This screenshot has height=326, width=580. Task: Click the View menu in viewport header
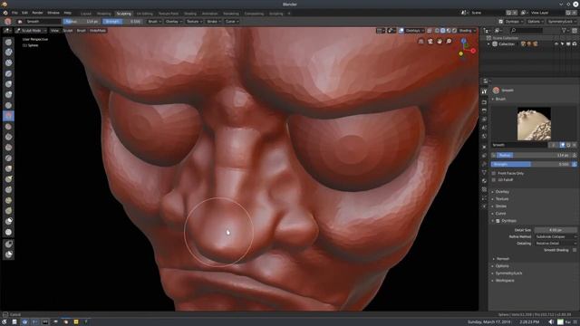54,31
